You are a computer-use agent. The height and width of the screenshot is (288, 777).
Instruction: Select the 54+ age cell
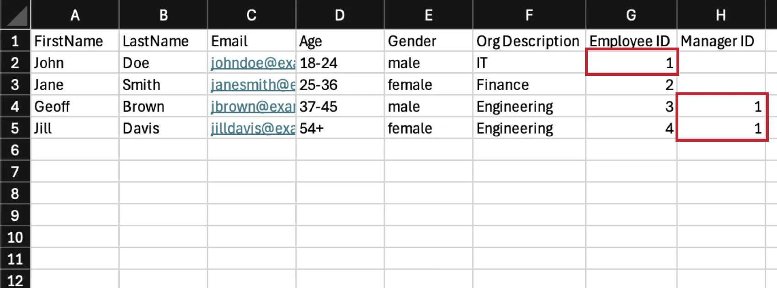340,128
